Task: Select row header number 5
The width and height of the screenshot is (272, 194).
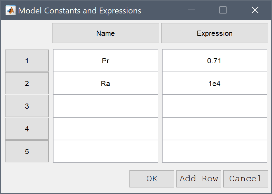Action: click(27, 151)
